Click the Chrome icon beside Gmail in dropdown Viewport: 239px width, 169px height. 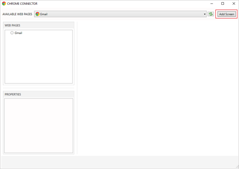click(38, 14)
